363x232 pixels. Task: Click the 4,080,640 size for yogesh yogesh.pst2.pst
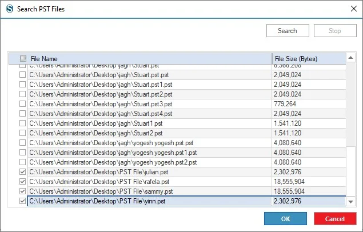click(309, 162)
